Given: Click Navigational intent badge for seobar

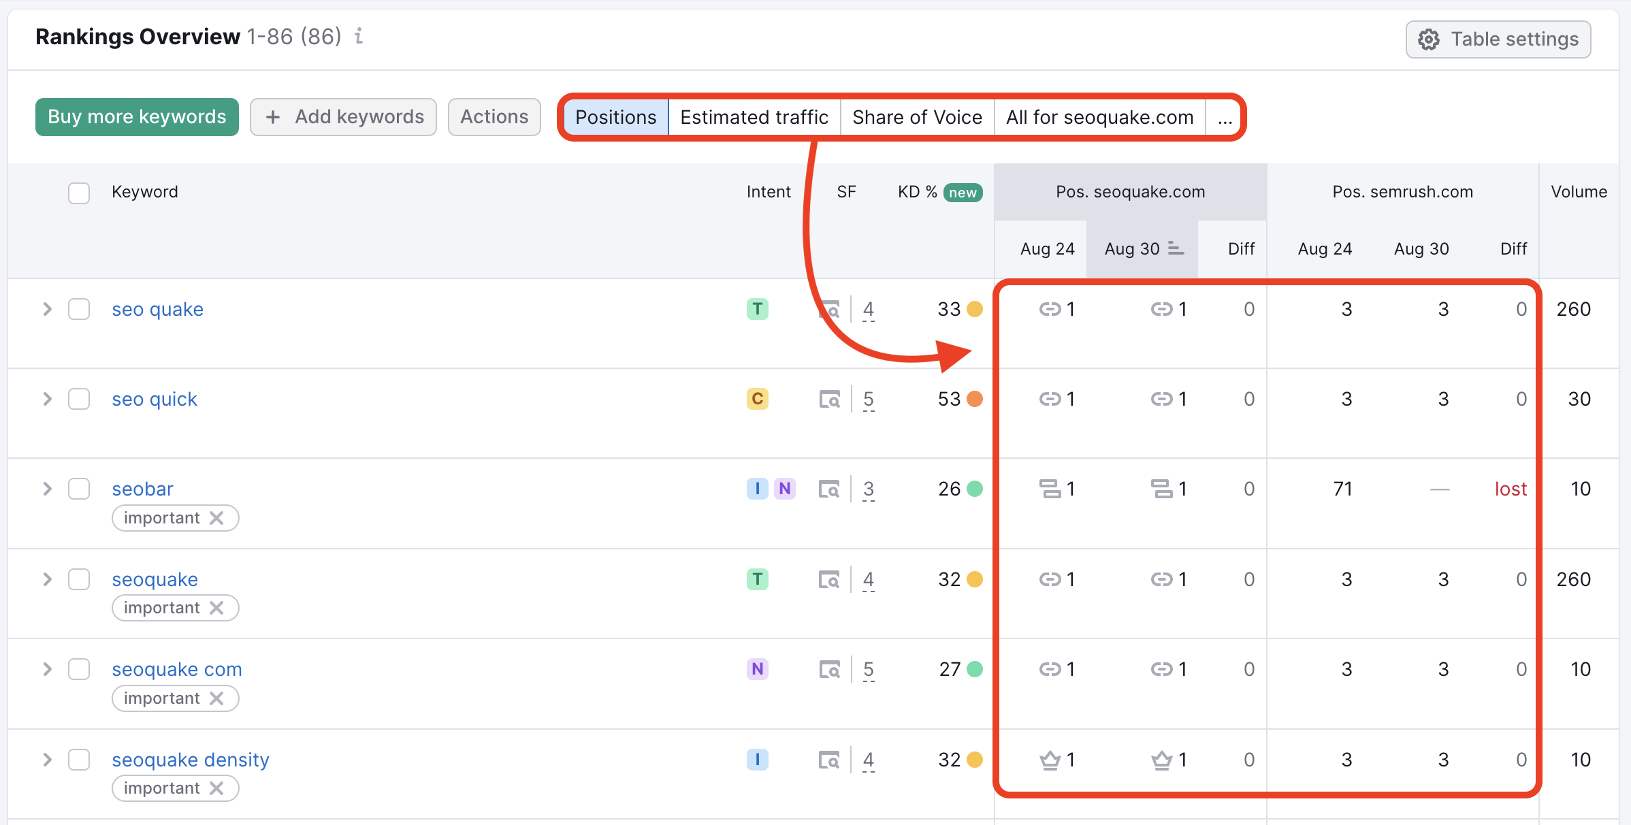Looking at the screenshot, I should [785, 489].
